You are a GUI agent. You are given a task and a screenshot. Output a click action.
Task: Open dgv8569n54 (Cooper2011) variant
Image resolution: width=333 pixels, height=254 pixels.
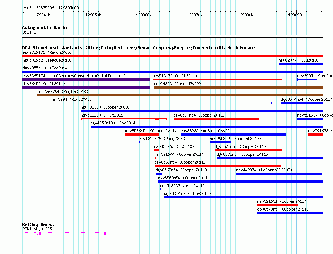184,178
